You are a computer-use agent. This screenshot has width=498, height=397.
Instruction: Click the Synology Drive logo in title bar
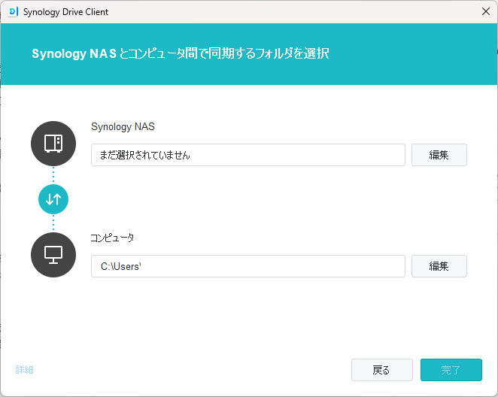(x=13, y=12)
